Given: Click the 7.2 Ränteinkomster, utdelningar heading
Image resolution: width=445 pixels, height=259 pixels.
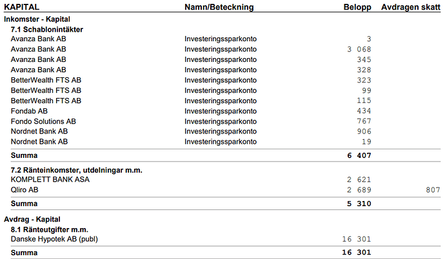Looking at the screenshot, I should (x=76, y=170).
